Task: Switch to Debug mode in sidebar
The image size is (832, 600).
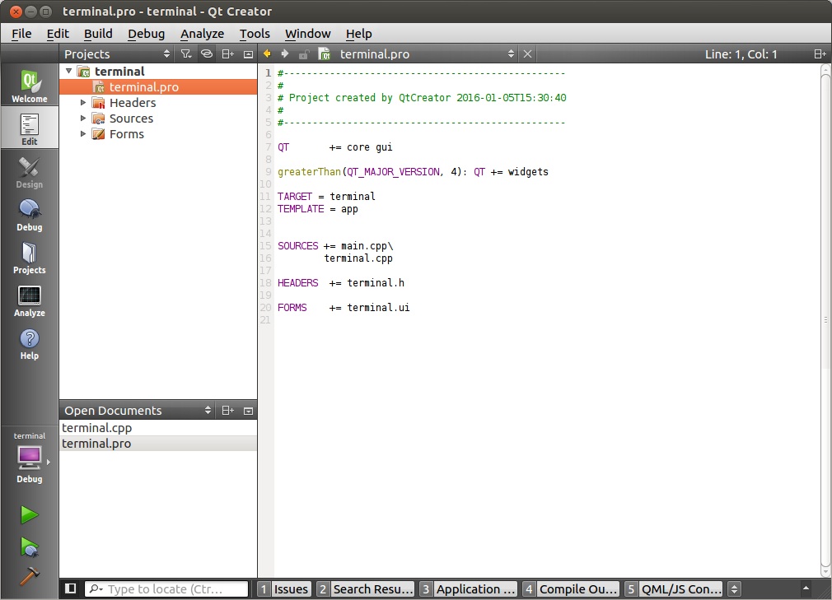Action: click(29, 214)
